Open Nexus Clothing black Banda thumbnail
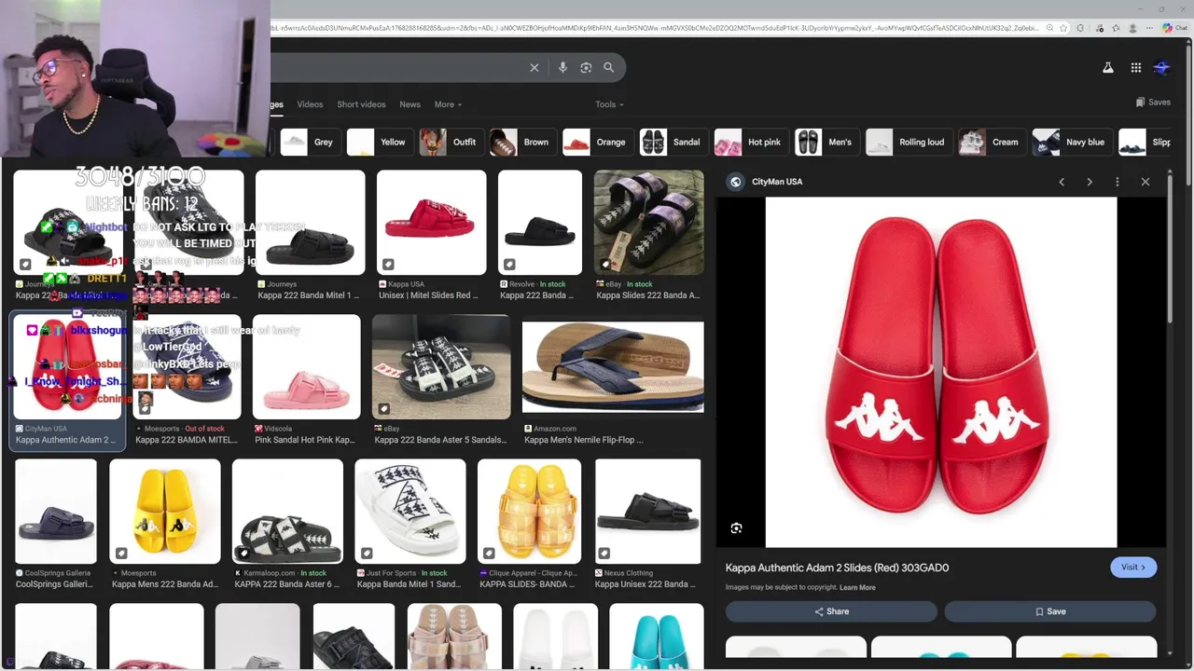 (x=647, y=512)
